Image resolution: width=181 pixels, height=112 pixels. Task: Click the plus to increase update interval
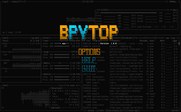pos(167,2)
